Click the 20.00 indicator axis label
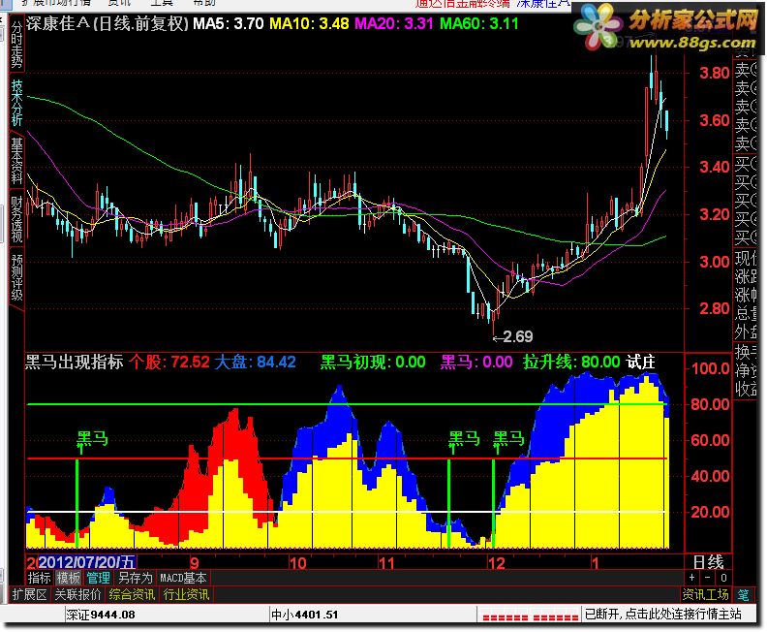 click(x=710, y=512)
